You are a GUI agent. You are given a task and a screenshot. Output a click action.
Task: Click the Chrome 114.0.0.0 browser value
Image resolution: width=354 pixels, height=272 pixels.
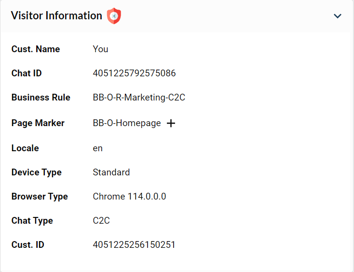[x=129, y=197]
